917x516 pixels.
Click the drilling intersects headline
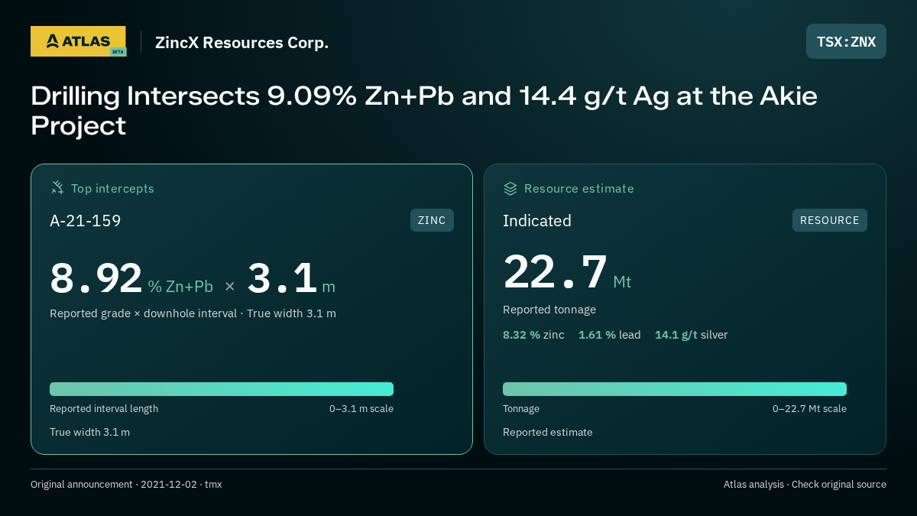coord(424,111)
